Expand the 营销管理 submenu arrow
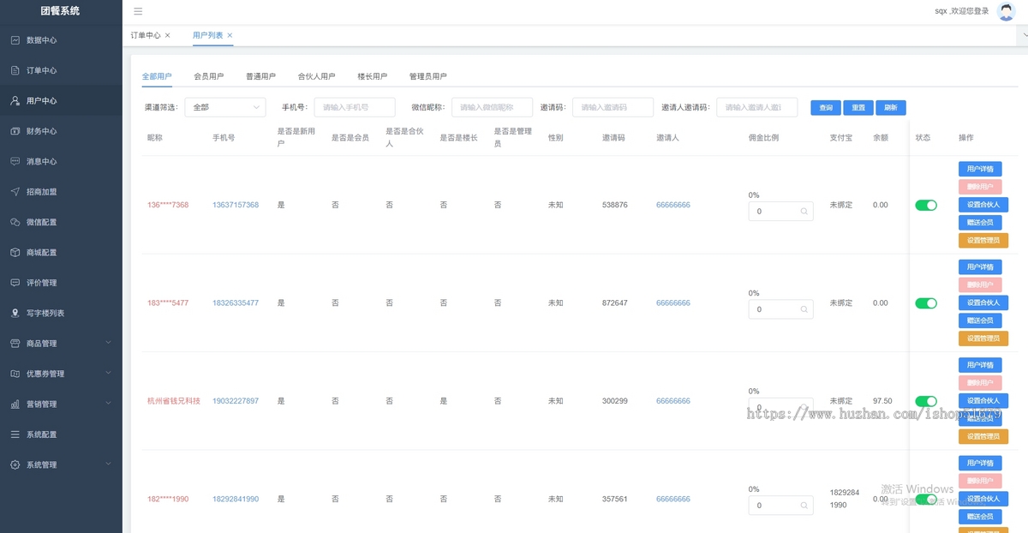 click(108, 404)
